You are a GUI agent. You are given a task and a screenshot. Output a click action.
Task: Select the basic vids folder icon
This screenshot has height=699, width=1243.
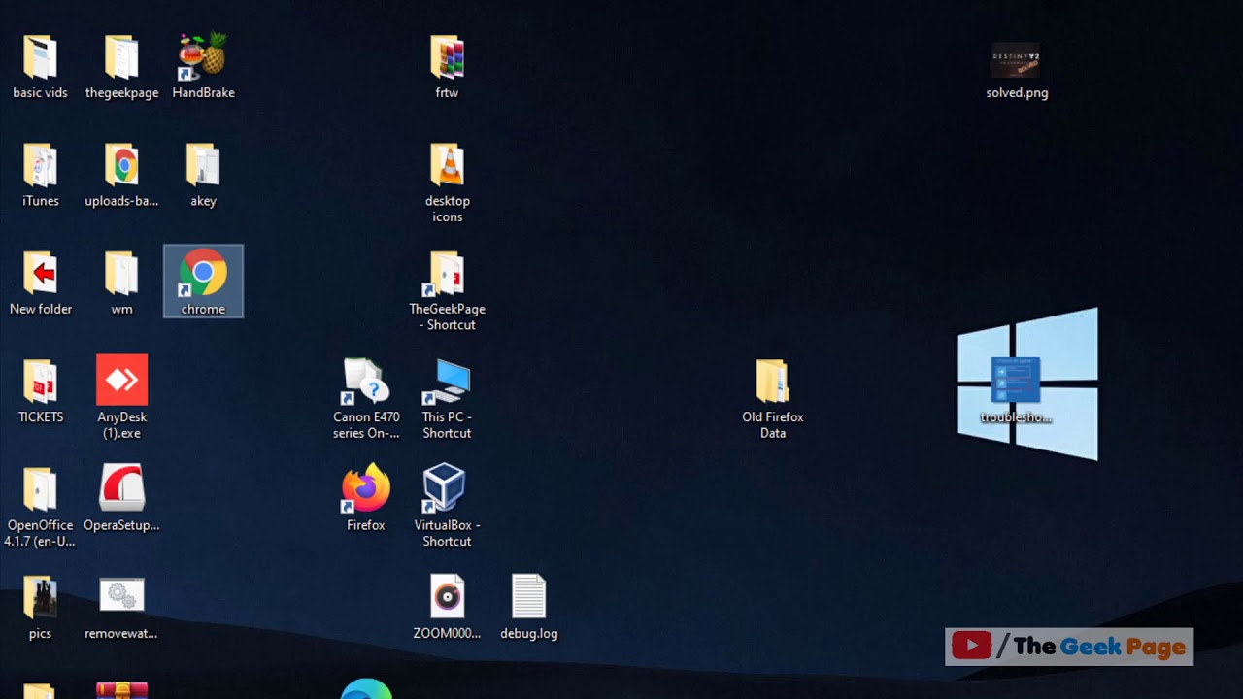[x=41, y=57]
